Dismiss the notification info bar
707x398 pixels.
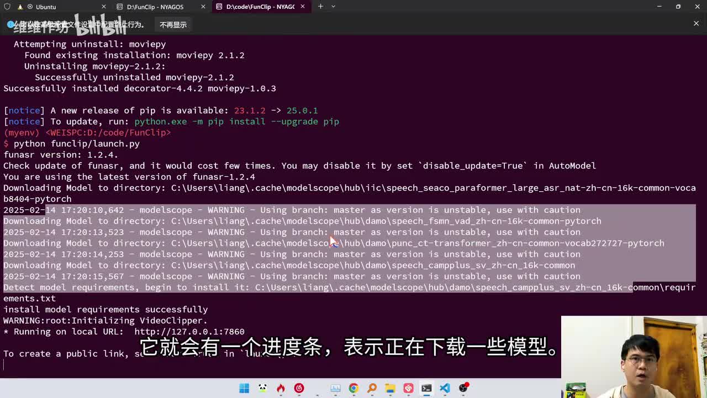696,23
